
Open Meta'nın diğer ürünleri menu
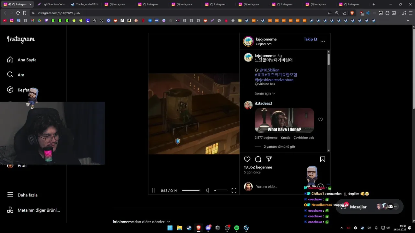click(x=33, y=210)
